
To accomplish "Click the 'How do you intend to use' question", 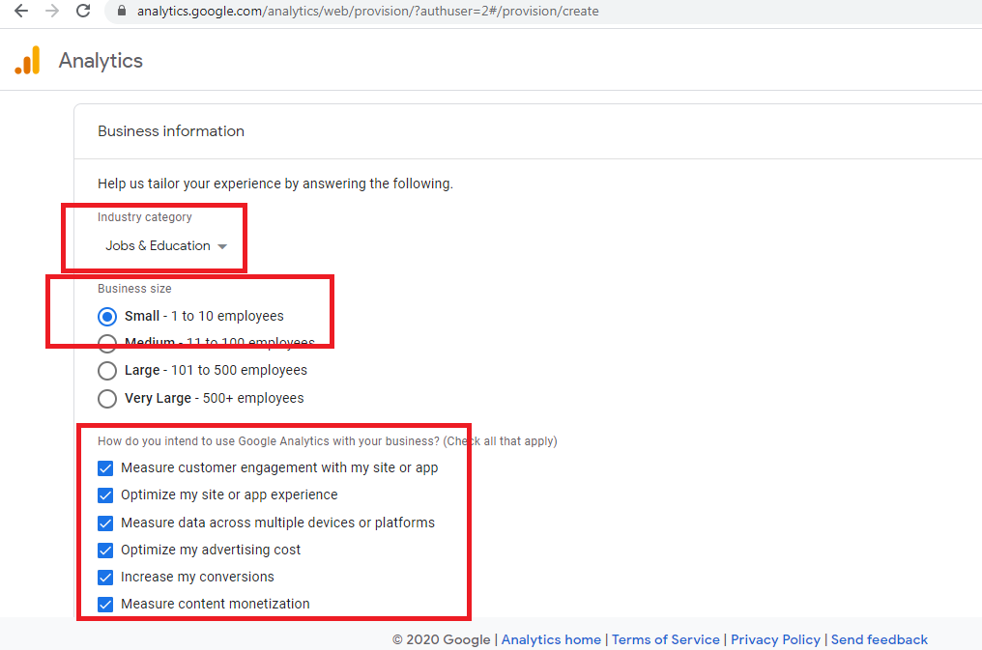I will (328, 441).
